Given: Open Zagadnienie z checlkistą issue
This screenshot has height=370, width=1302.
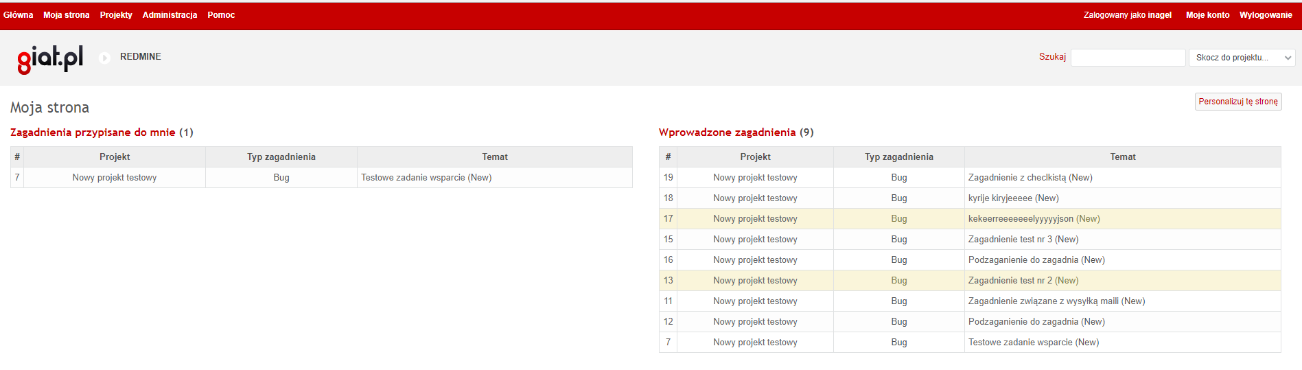Looking at the screenshot, I should [1017, 178].
